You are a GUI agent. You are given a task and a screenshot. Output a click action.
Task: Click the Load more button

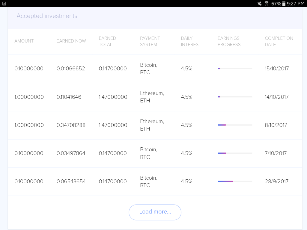click(x=155, y=212)
